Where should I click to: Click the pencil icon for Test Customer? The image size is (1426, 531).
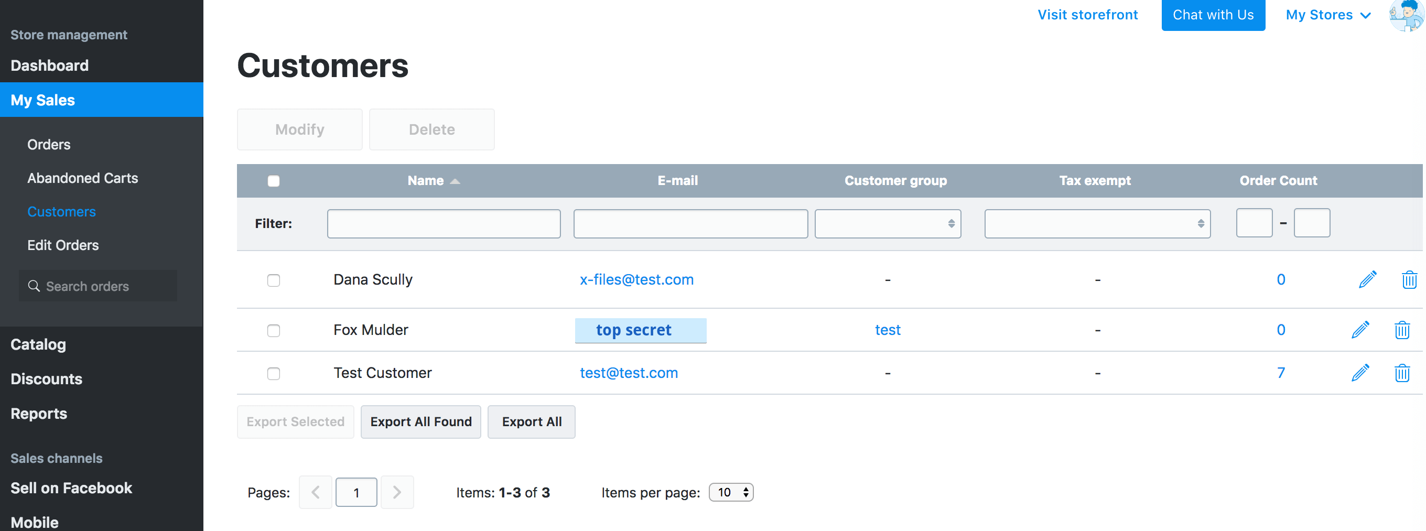click(1360, 373)
